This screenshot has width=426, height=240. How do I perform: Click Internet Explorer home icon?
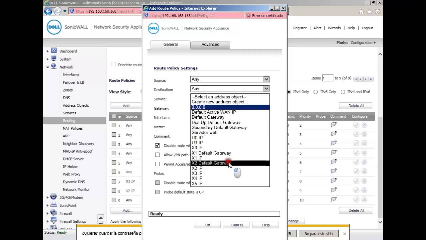pyautogui.click(x=361, y=12)
